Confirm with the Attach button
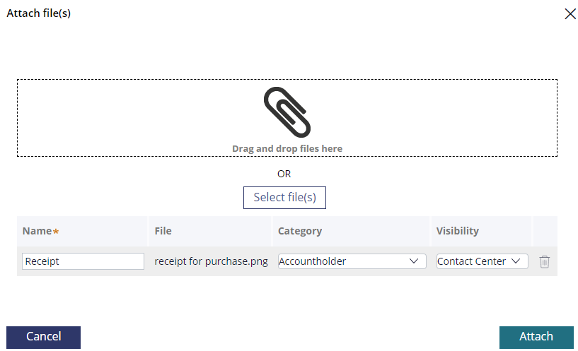The height and width of the screenshot is (351, 578). point(536,338)
